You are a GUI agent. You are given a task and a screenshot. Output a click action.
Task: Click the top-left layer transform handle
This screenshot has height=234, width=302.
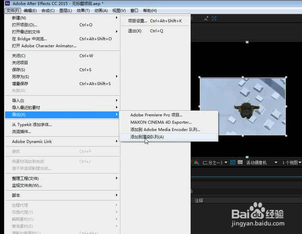(200, 78)
